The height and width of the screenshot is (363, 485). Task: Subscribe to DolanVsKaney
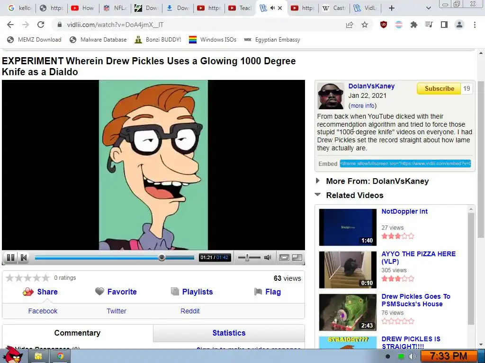tap(439, 88)
